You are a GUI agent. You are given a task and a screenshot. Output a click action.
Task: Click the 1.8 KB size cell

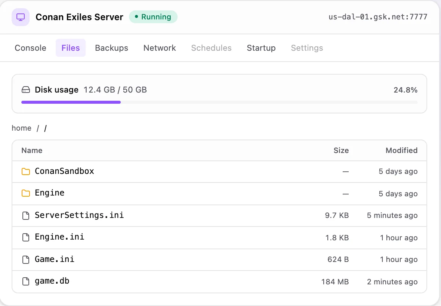tap(337, 238)
